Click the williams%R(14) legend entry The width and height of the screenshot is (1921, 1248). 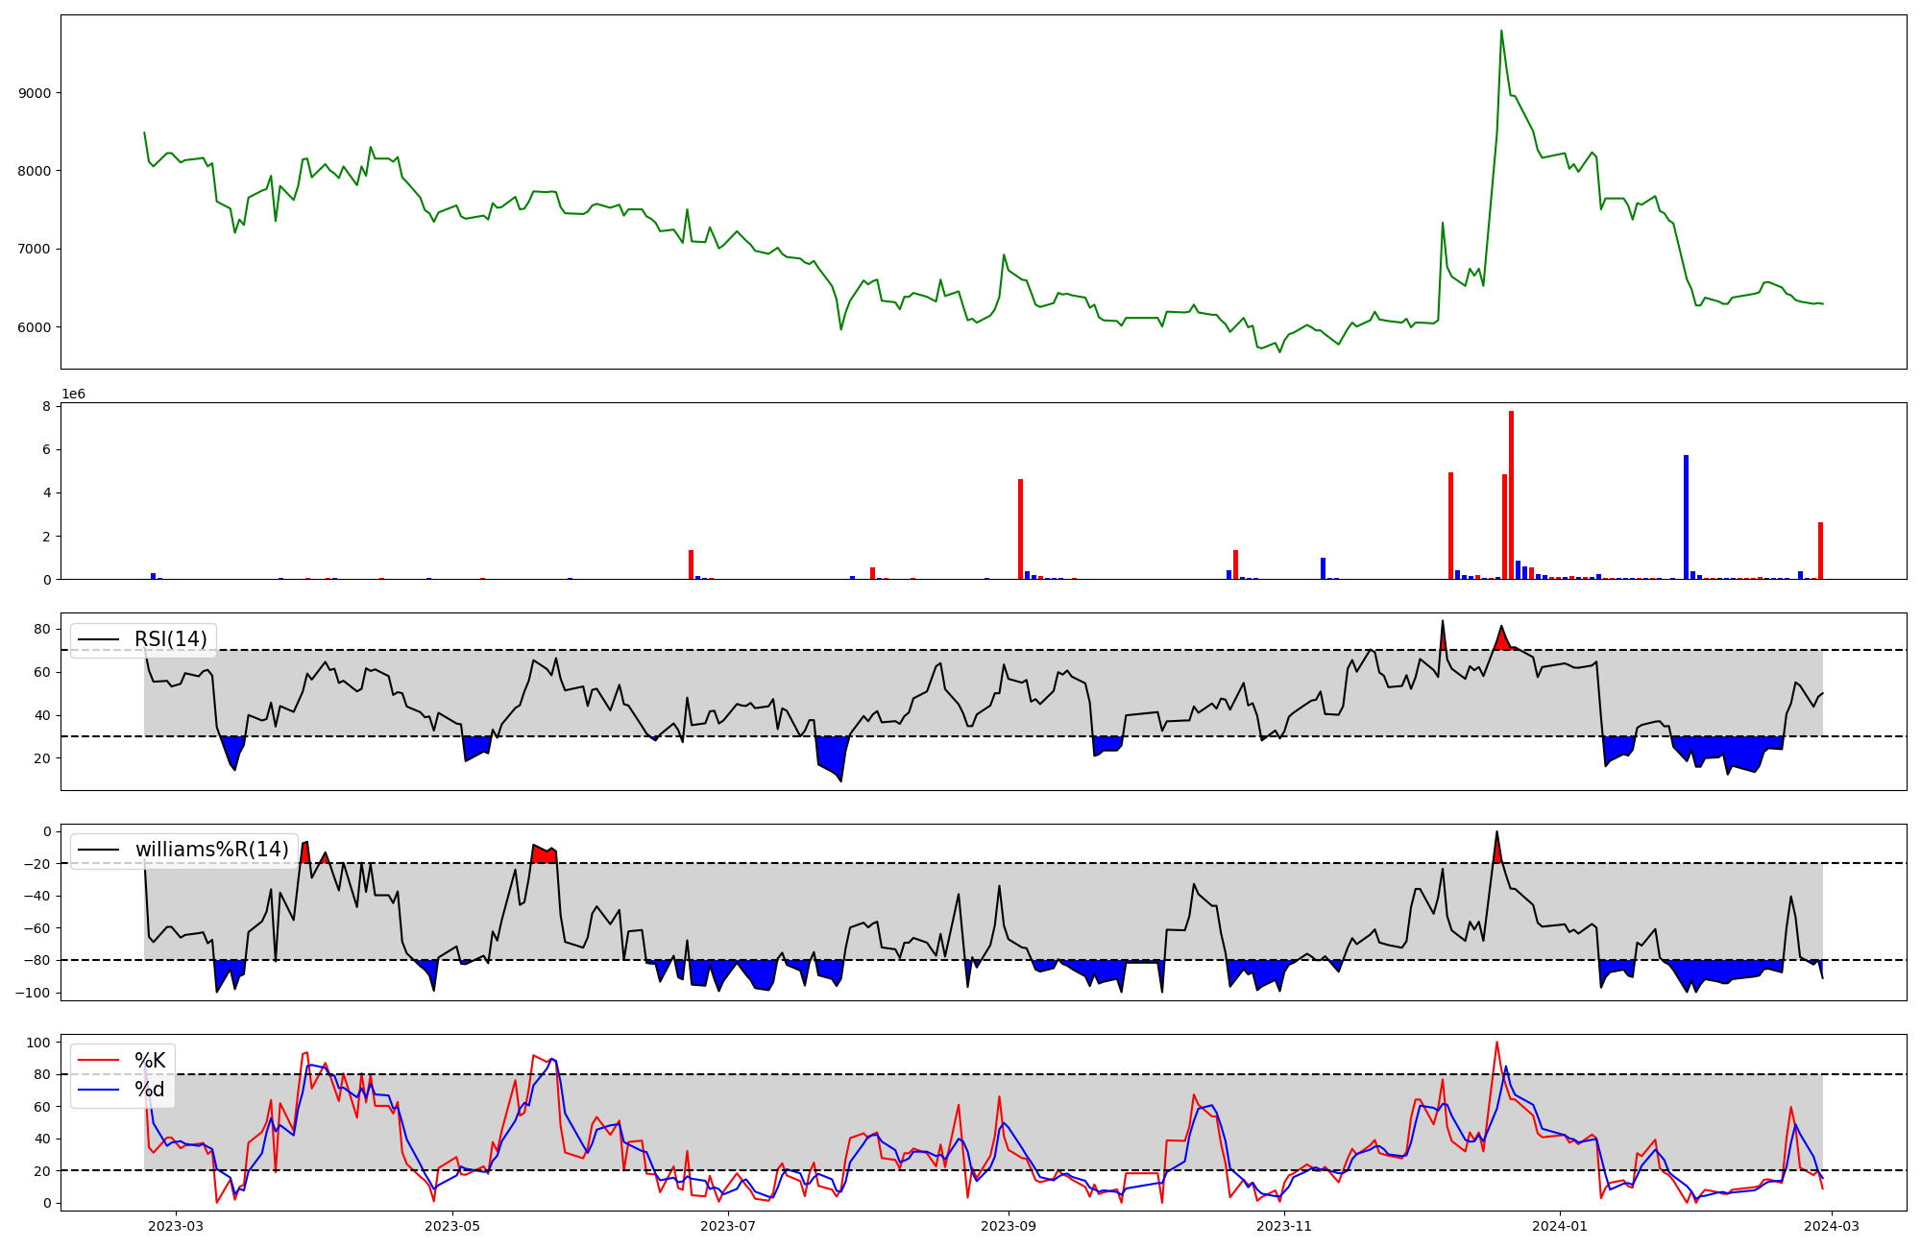(183, 850)
